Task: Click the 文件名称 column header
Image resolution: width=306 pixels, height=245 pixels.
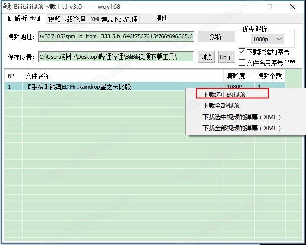Action: pyautogui.click(x=123, y=76)
